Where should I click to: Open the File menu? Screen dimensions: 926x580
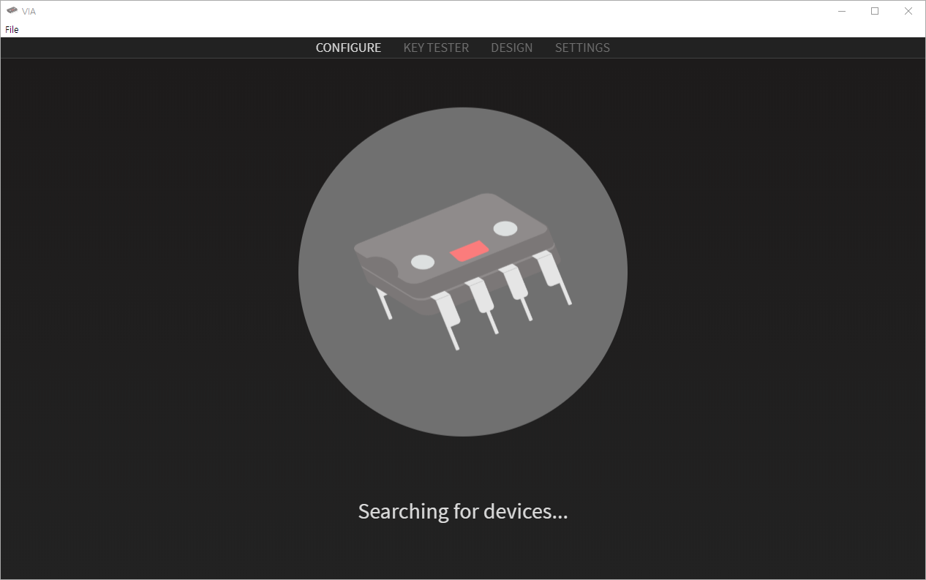click(12, 29)
